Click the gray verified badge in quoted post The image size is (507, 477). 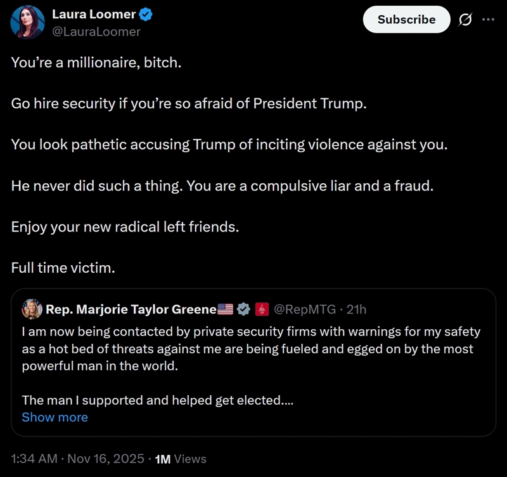point(243,310)
